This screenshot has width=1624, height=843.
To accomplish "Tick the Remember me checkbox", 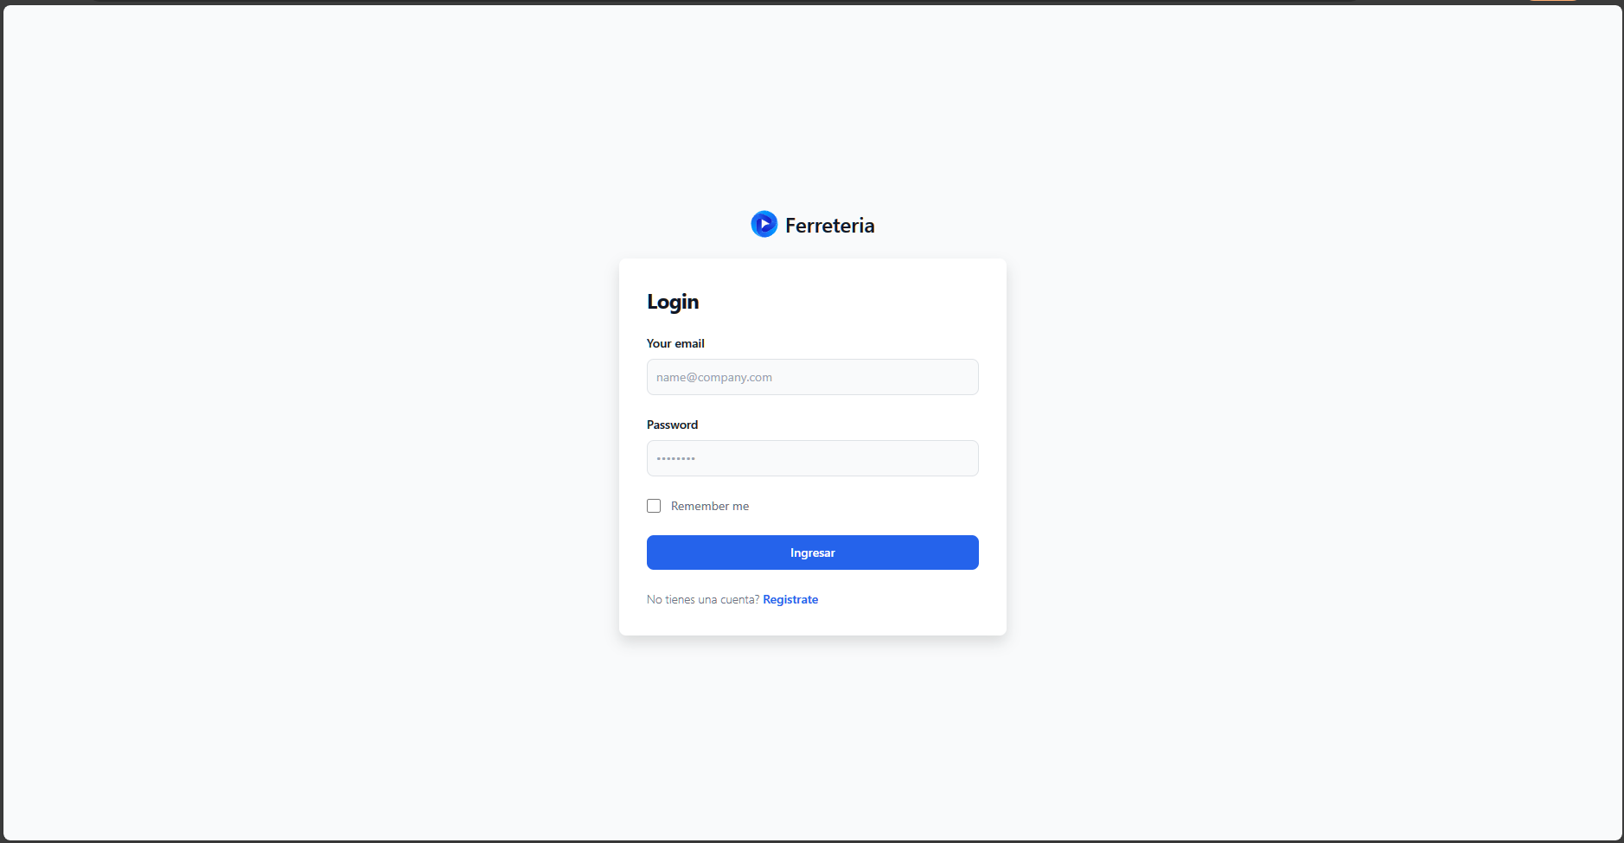I will [x=654, y=506].
